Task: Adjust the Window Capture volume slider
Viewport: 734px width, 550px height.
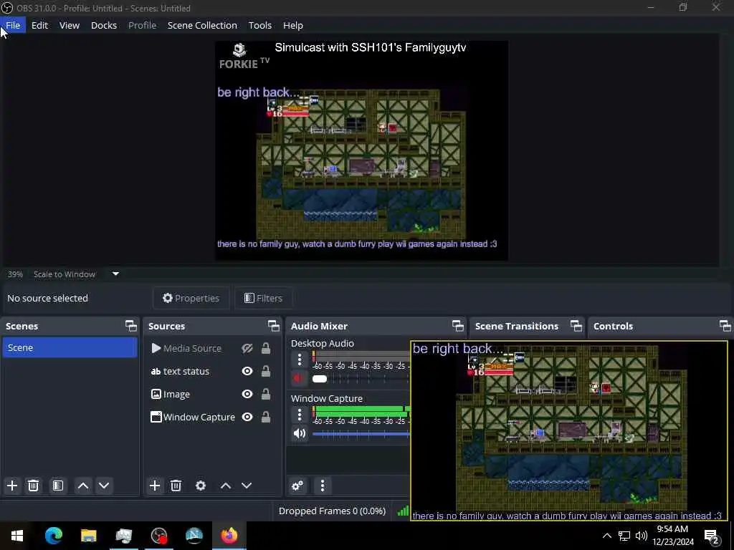Action: (361, 434)
